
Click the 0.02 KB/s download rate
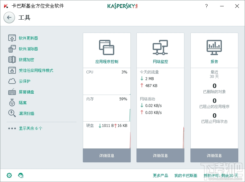153,106
